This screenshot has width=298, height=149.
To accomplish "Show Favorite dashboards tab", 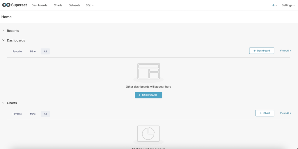I will coord(17,51).
